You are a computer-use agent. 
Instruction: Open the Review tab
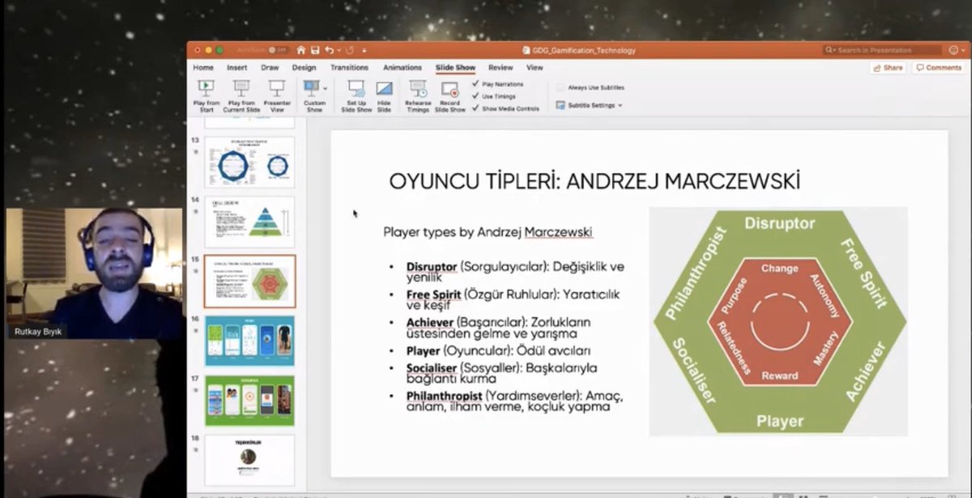pos(501,67)
